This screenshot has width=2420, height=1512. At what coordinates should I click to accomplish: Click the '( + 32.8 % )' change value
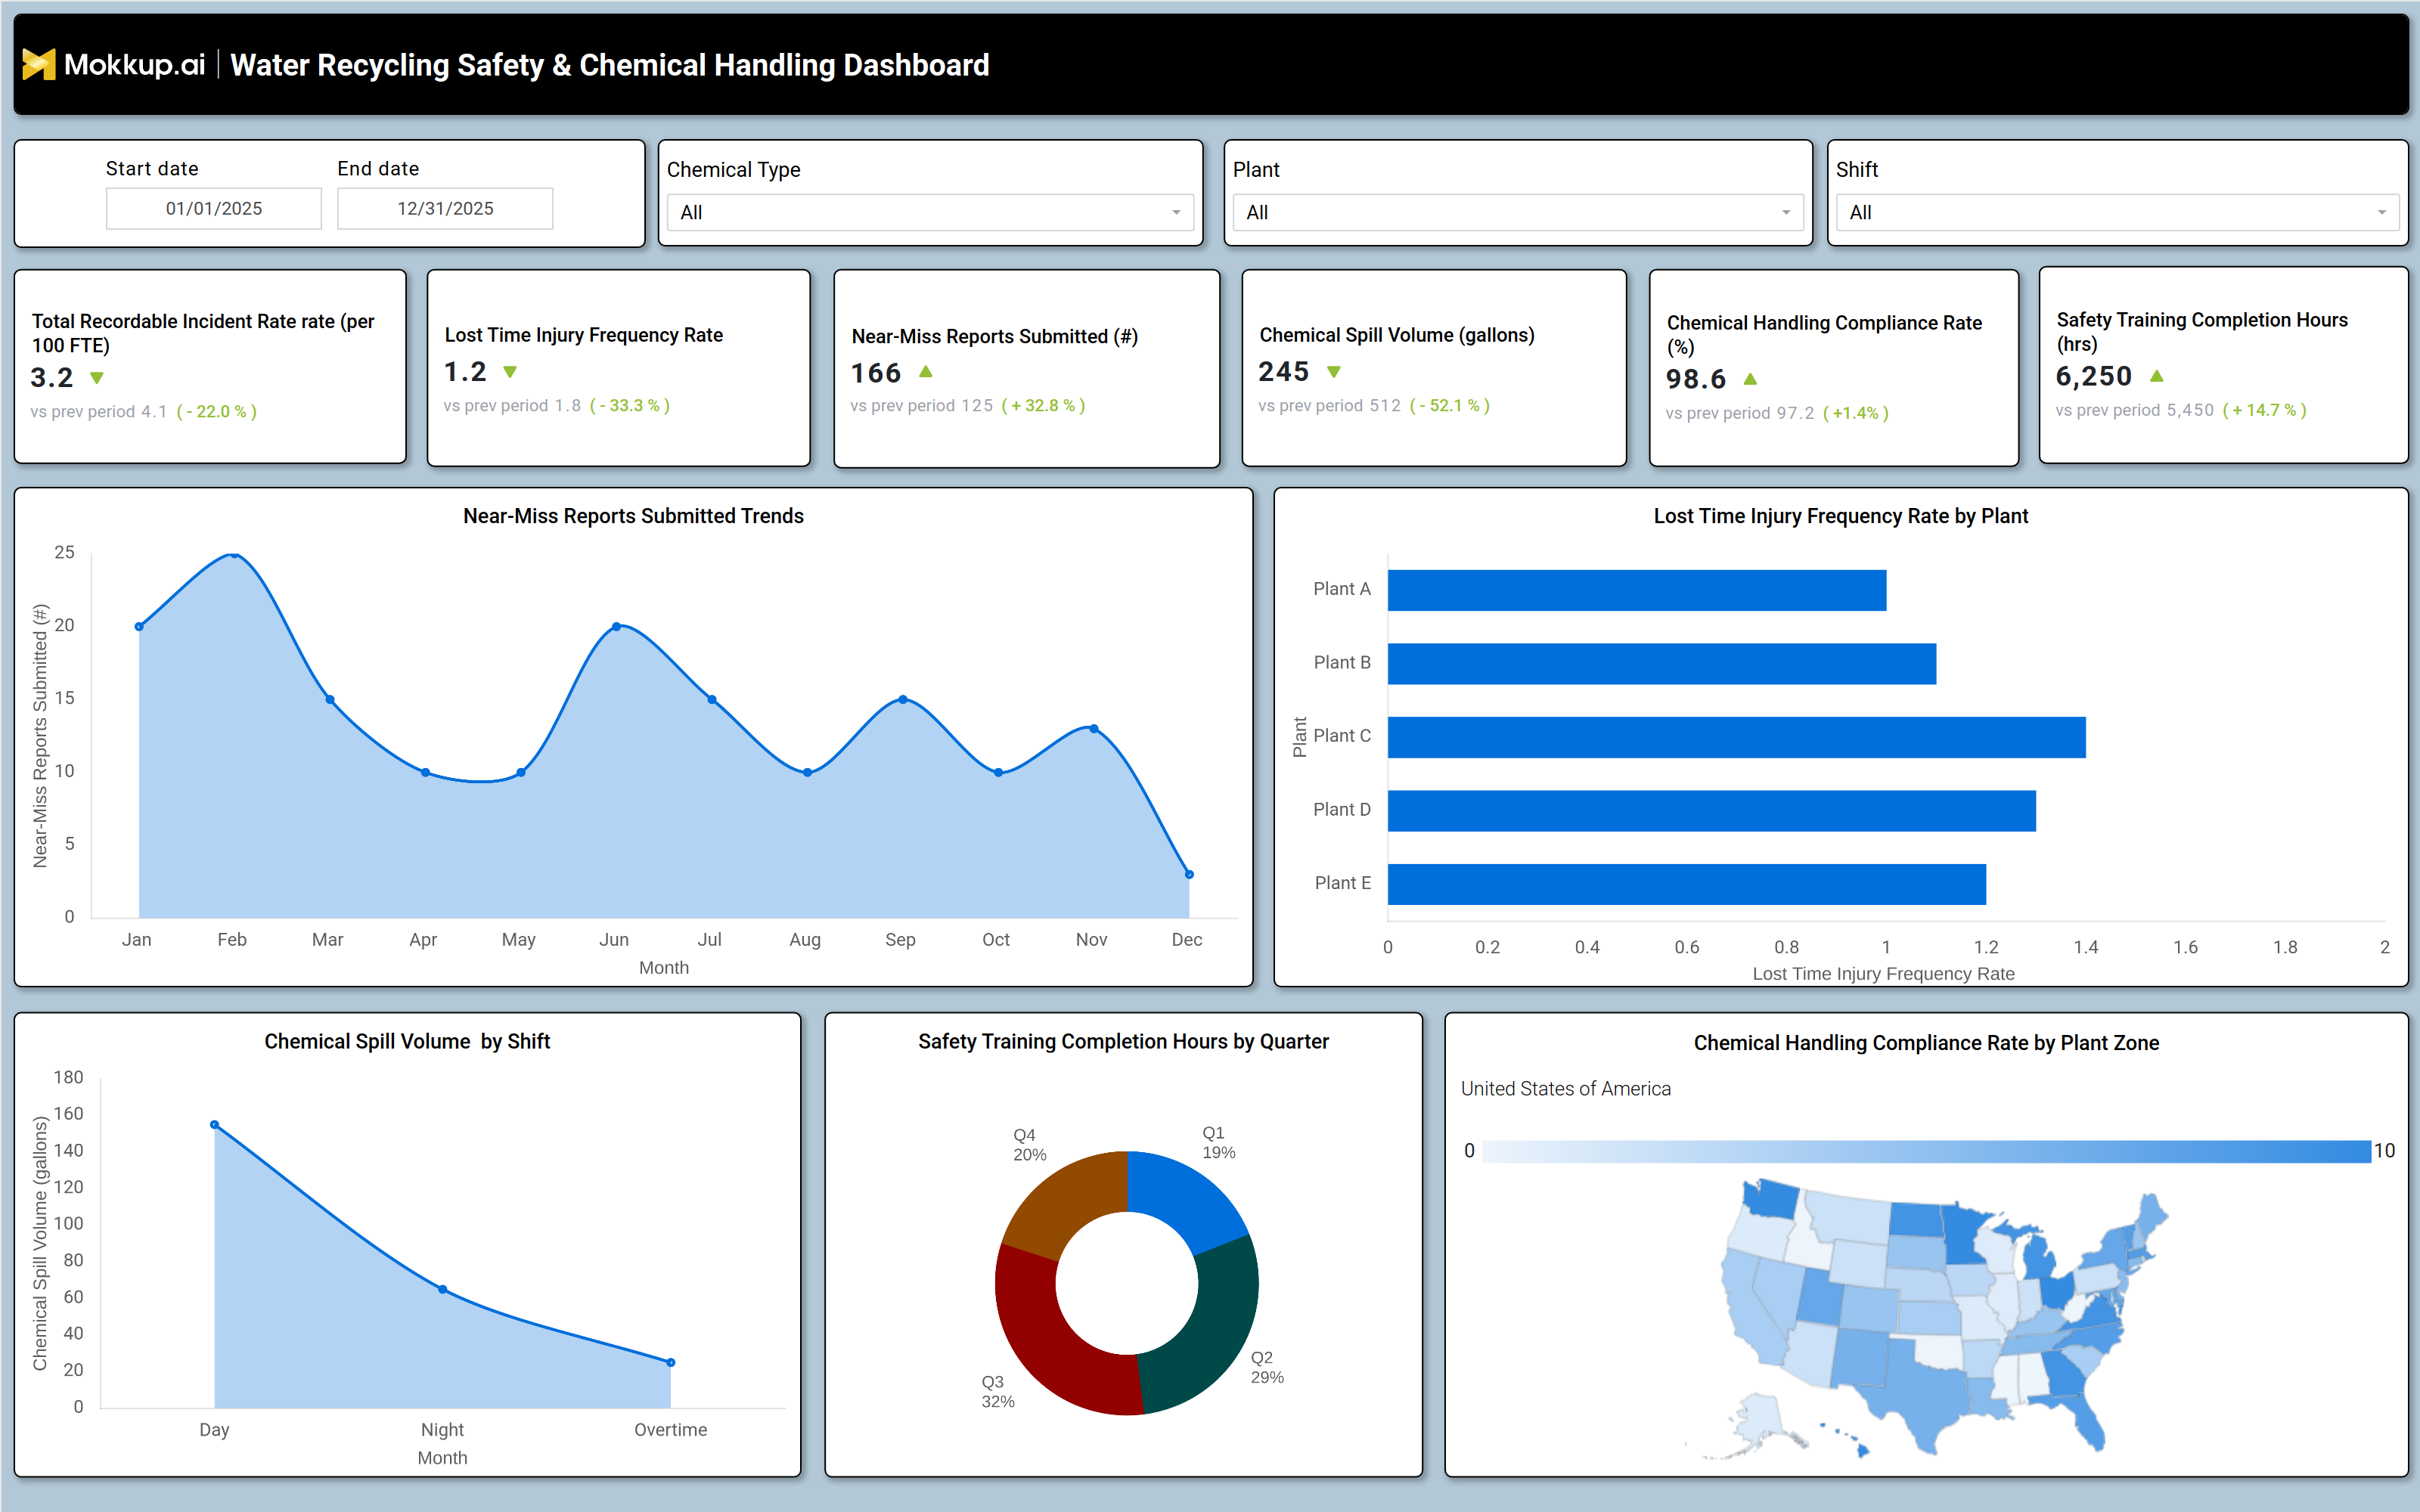coord(1043,405)
